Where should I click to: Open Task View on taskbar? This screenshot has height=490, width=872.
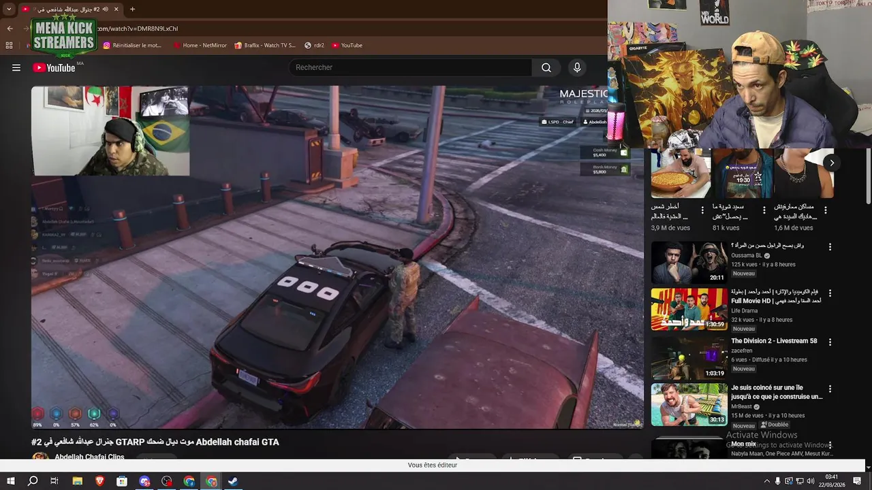54,481
